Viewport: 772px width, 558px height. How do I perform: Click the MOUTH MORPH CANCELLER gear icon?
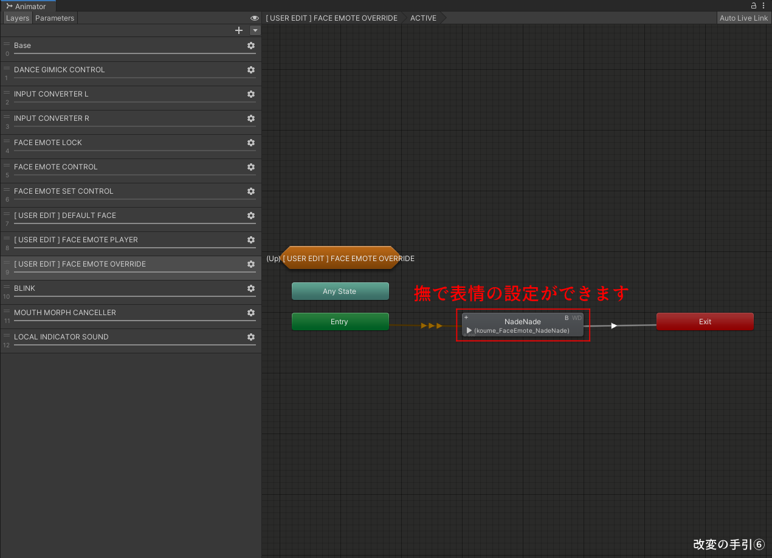coord(250,313)
